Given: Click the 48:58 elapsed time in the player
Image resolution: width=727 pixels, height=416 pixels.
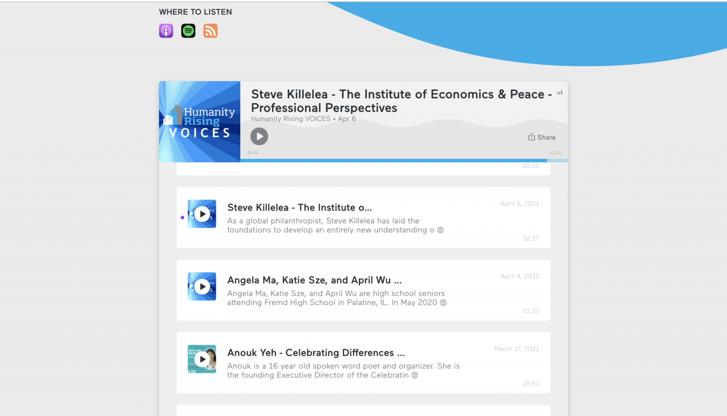Looking at the screenshot, I should tap(253, 153).
